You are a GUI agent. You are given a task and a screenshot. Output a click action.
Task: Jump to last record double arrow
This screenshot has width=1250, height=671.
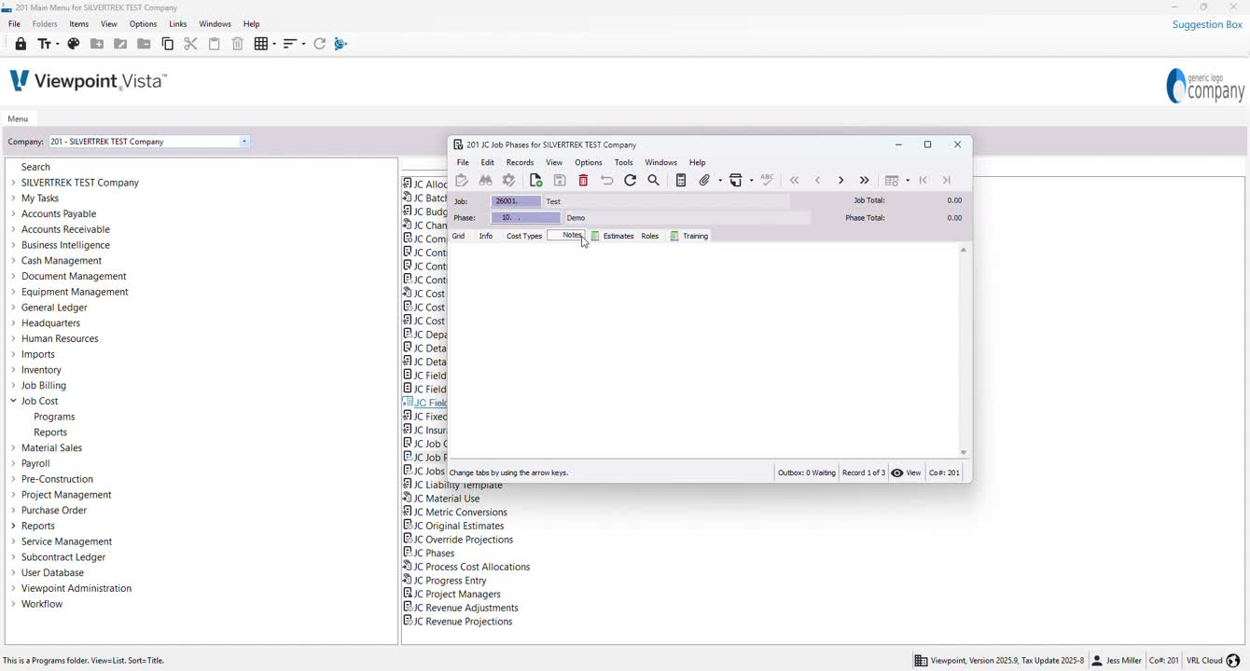click(x=865, y=181)
